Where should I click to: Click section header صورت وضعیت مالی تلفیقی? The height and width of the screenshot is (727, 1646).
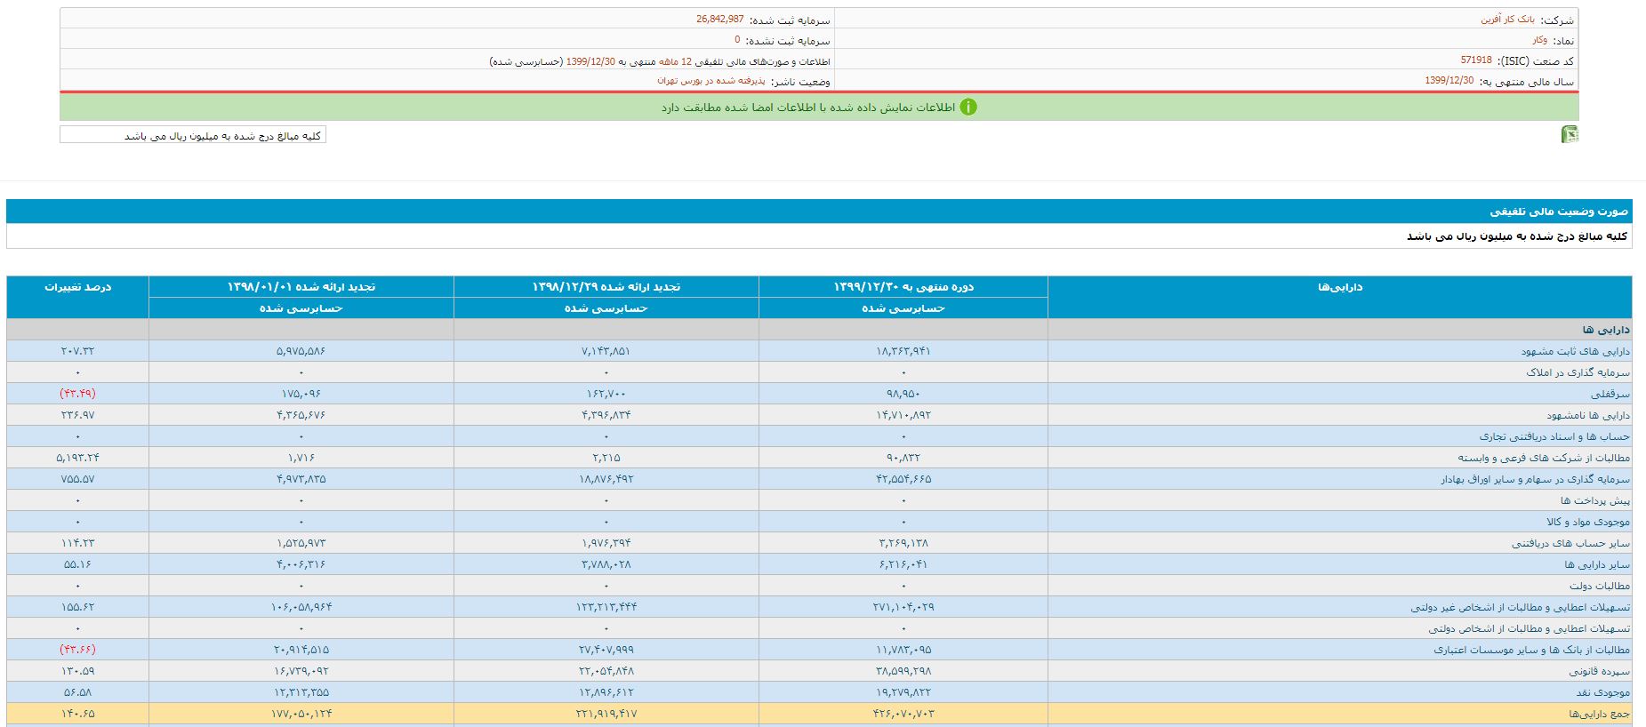(1559, 212)
